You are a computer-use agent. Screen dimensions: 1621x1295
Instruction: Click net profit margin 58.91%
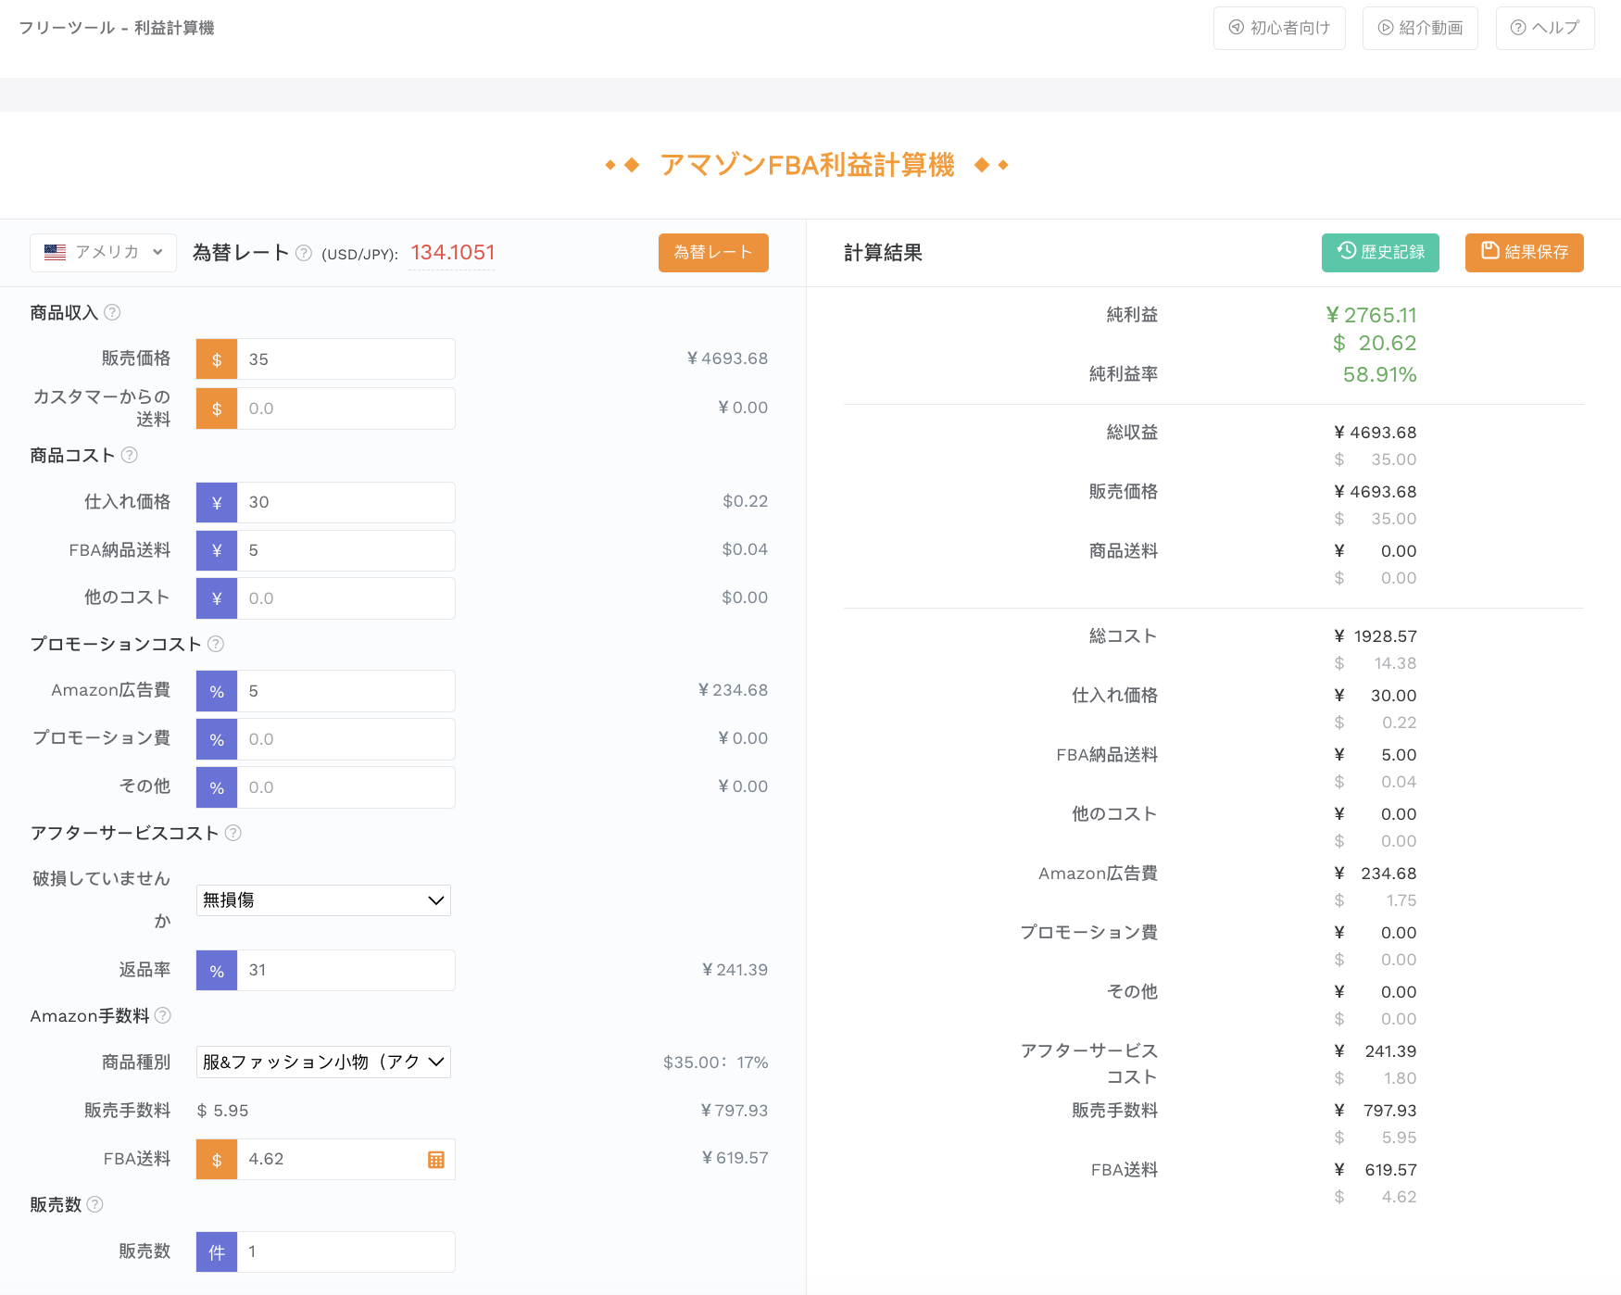click(1379, 374)
